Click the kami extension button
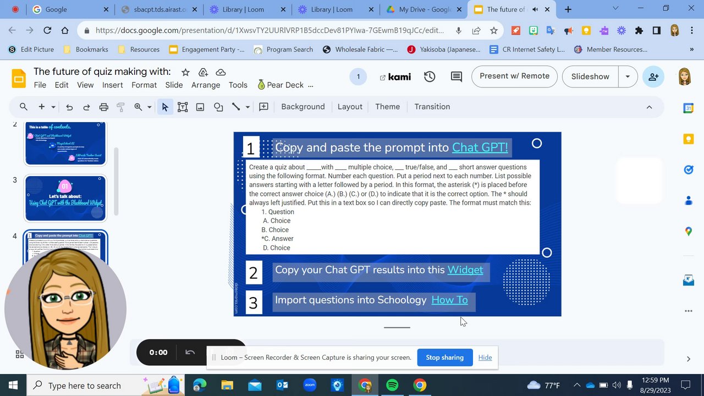 (x=395, y=76)
